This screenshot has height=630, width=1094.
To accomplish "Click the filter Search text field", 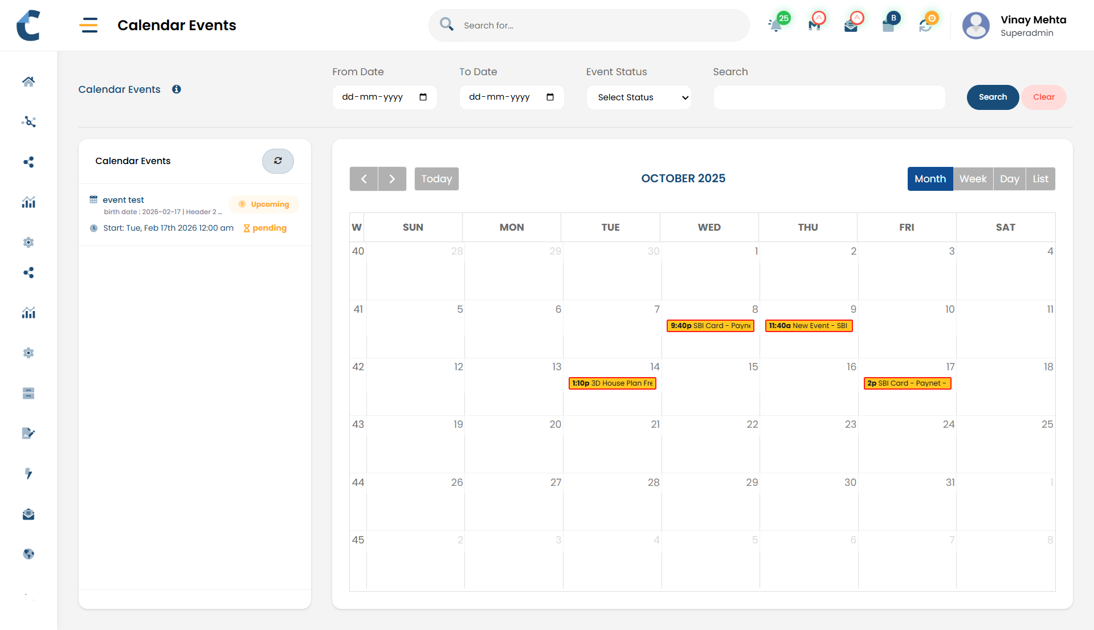I will (829, 97).
